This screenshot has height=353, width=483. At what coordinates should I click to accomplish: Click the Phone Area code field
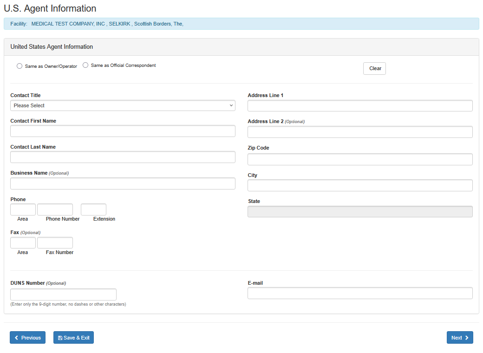click(23, 209)
